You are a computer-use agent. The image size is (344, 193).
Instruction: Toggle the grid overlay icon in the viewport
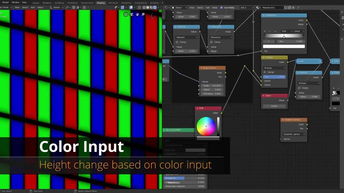point(126,14)
